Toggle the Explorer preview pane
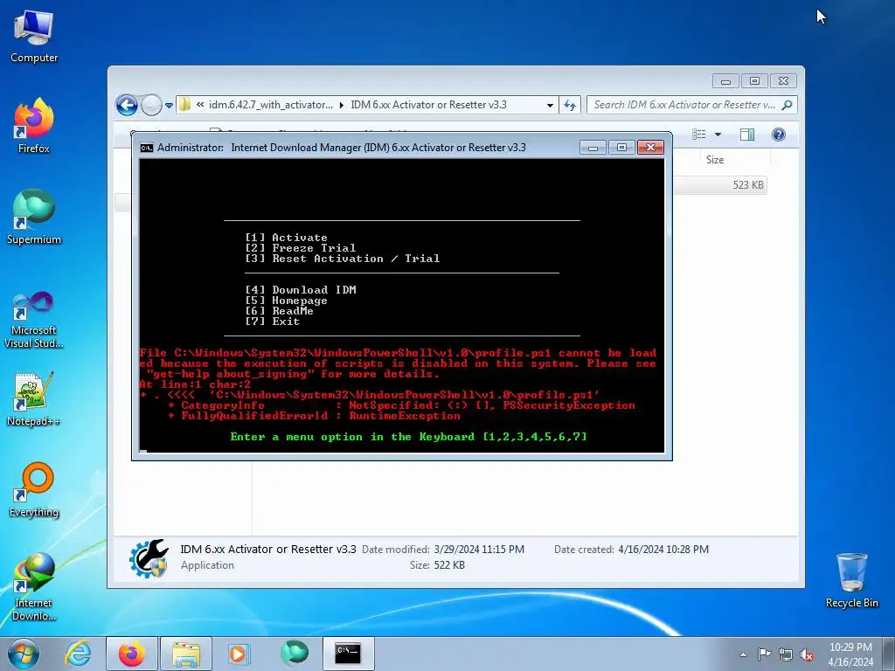 pos(747,135)
